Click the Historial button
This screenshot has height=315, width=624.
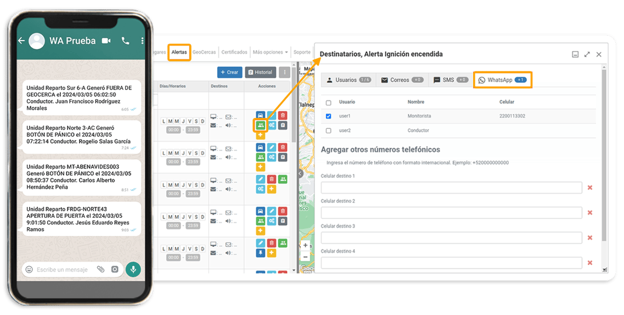[x=261, y=72]
